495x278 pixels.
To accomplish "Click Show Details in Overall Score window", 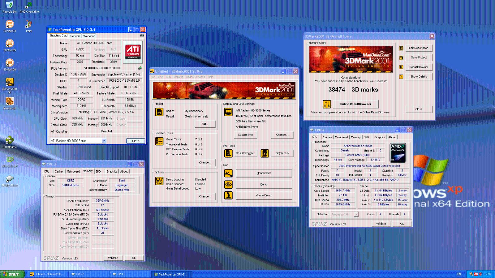I will (x=419, y=77).
